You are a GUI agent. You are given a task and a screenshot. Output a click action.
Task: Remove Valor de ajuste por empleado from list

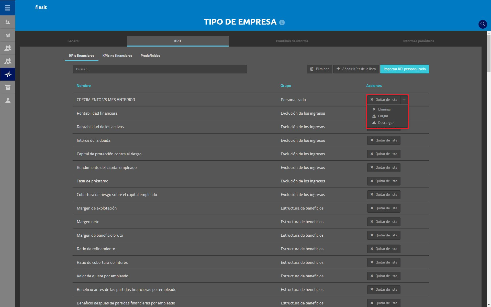point(384,276)
